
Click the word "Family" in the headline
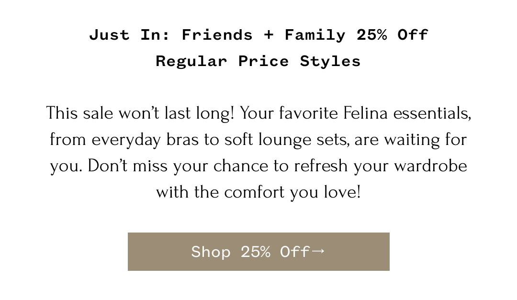(x=315, y=35)
